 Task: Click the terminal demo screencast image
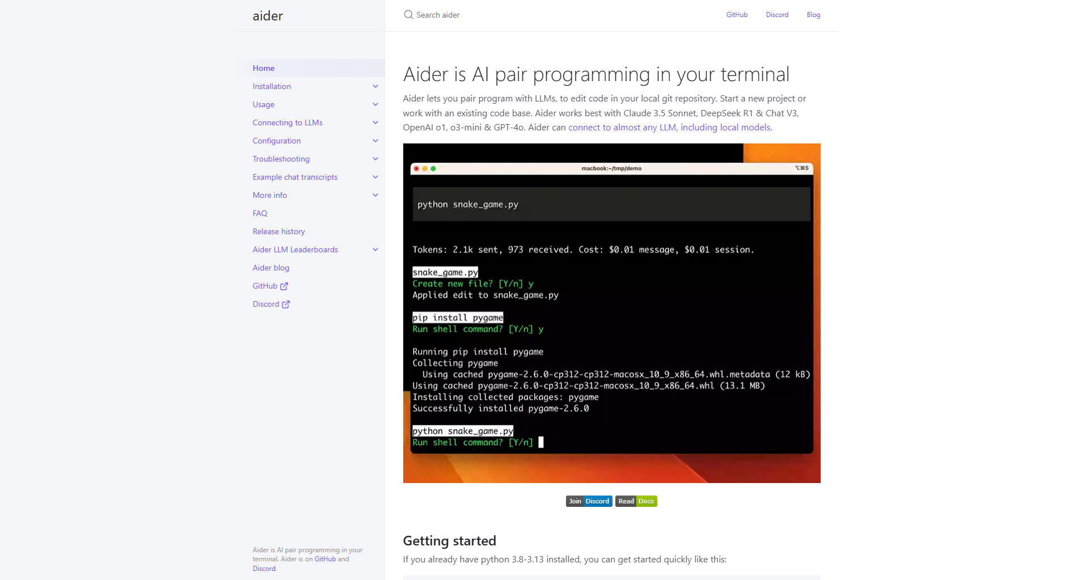611,313
